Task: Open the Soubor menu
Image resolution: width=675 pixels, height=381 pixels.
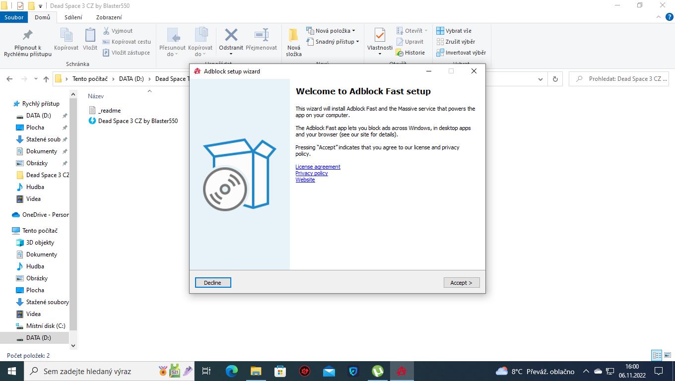Action: point(14,17)
